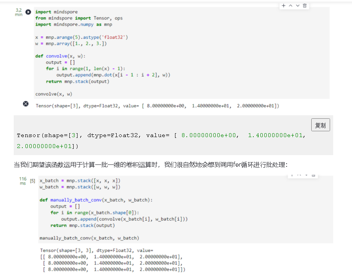Select the first cell's Tensor shape=[3] output
The image size is (352, 275).
pyautogui.click(x=157, y=106)
